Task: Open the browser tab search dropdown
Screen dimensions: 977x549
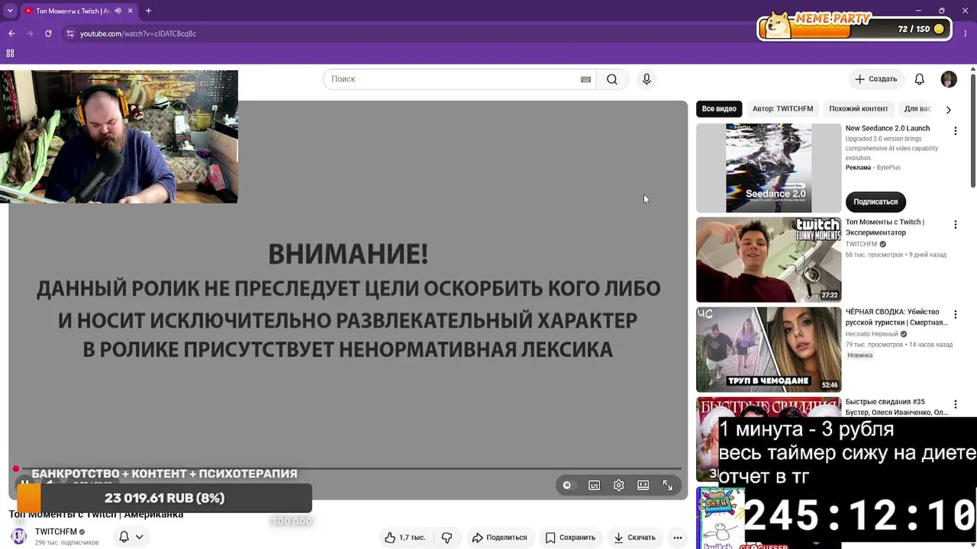Action: pos(10,11)
